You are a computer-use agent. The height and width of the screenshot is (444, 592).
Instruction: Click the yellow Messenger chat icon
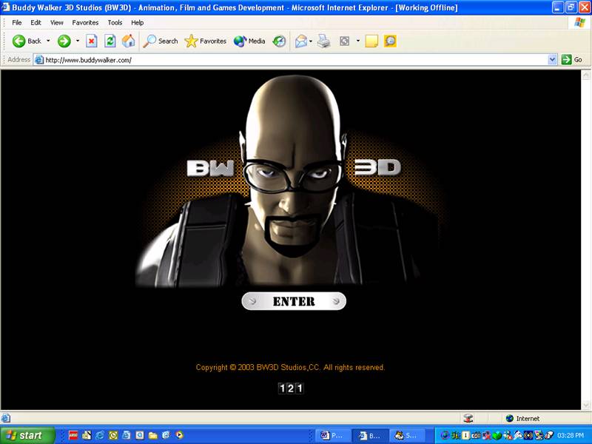pos(390,41)
